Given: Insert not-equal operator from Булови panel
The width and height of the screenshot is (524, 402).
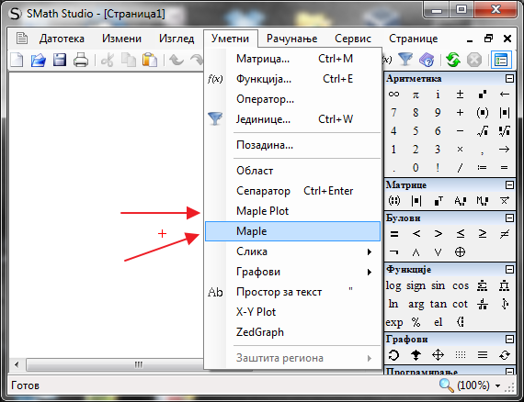Looking at the screenshot, I should 505,234.
